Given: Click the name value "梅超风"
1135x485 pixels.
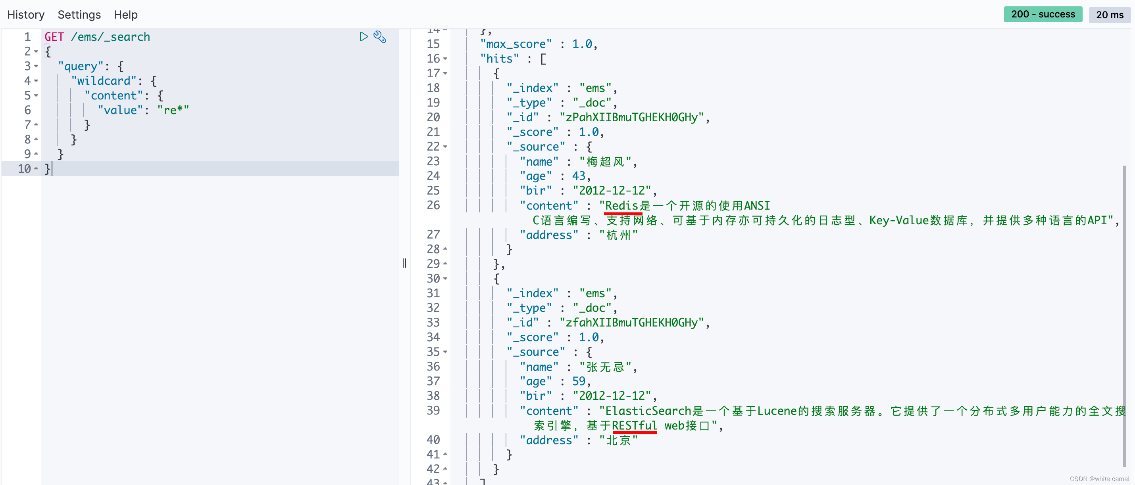Looking at the screenshot, I should (x=605, y=162).
